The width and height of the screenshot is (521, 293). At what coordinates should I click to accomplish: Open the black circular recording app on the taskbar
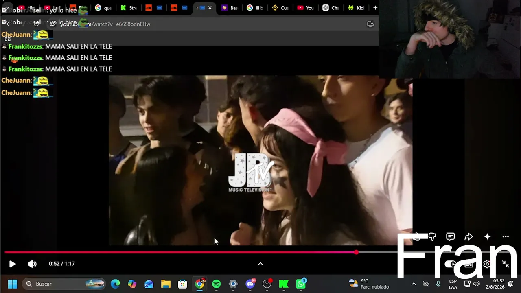267,284
